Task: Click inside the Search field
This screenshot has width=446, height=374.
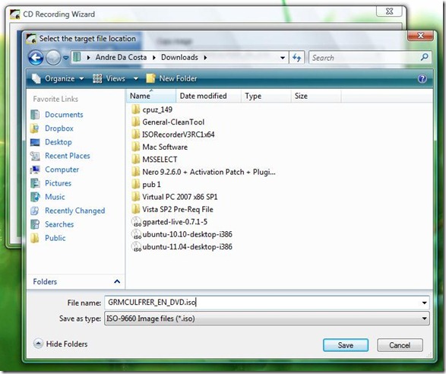Action: [370, 58]
